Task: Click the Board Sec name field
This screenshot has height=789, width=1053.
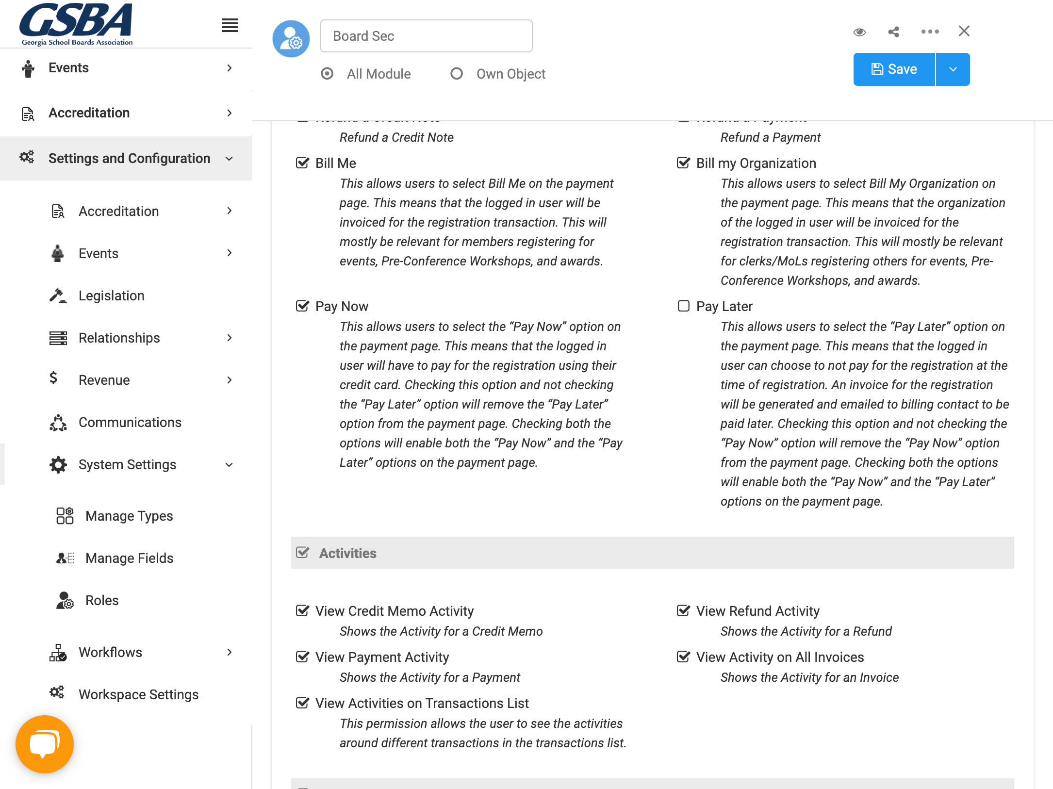Action: pyautogui.click(x=427, y=36)
